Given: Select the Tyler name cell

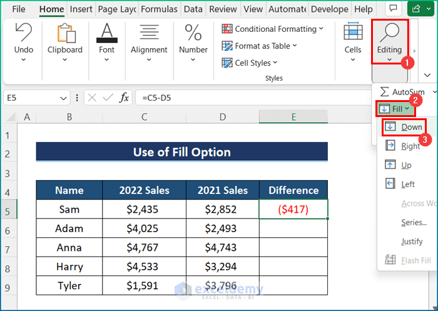Looking at the screenshot, I should (69, 285).
